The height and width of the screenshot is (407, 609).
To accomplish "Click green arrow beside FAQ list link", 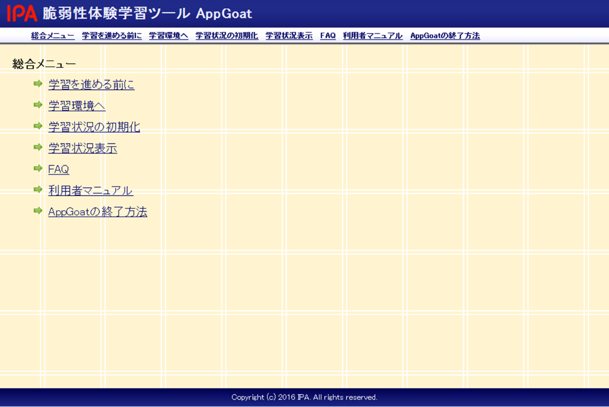I will click(38, 168).
